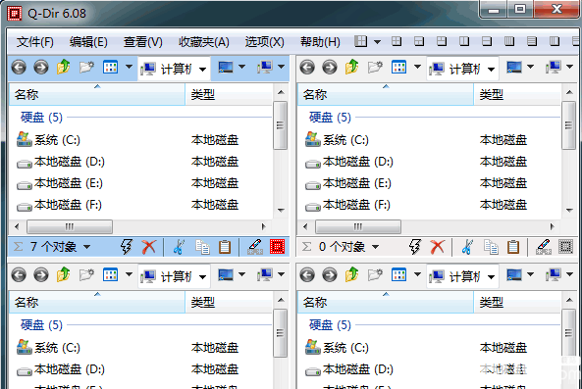Image resolution: width=582 pixels, height=389 pixels.
Task: Open view mode dropdown arrow in top-left pane
Action: 129,68
